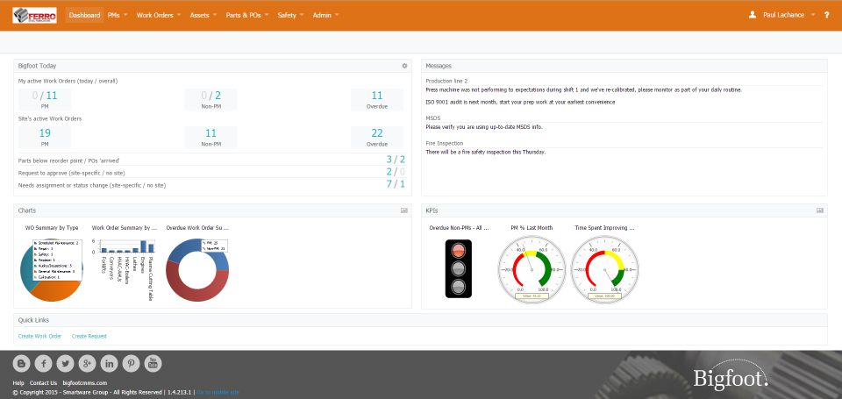842x399 pixels.
Task: Click my active Non-PM count 2
Action: point(218,96)
